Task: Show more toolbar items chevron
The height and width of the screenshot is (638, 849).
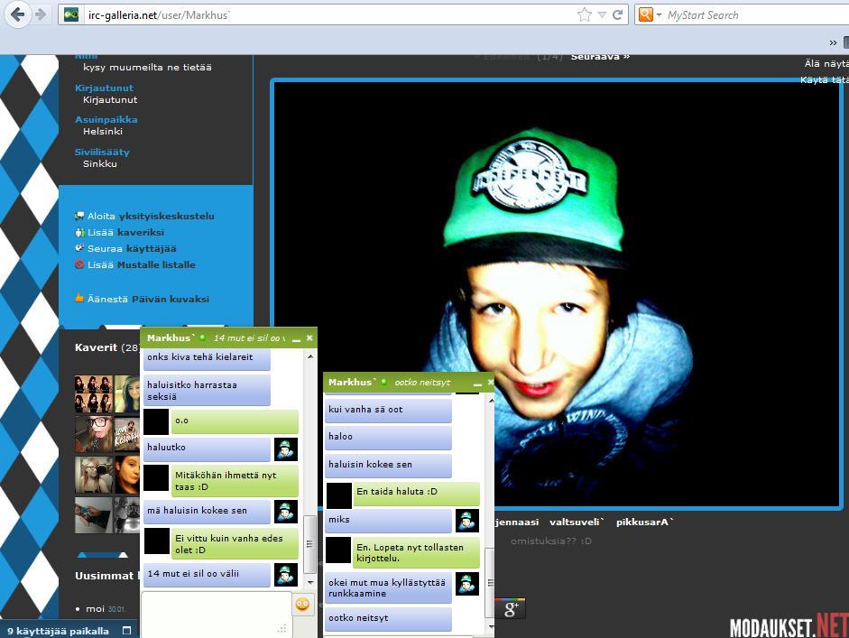Action: tap(833, 42)
